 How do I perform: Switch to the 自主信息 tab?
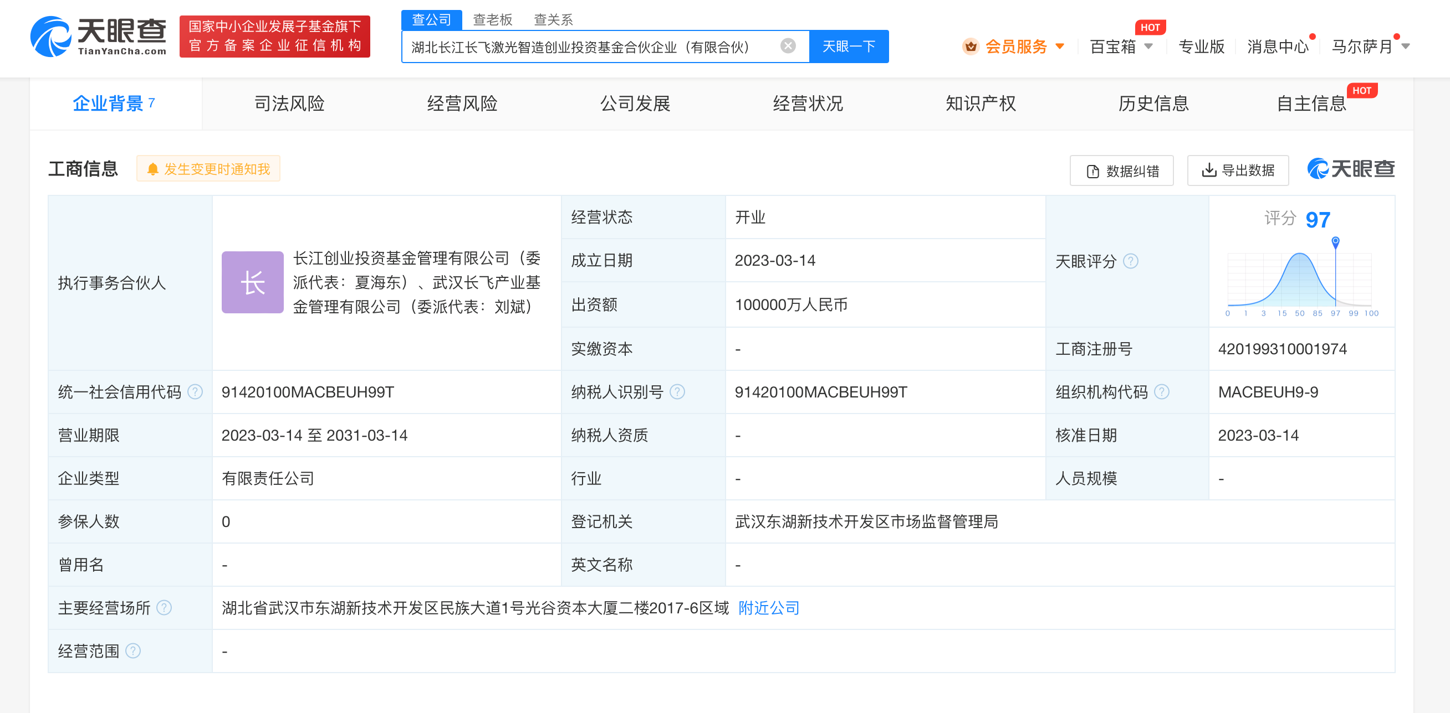(x=1311, y=104)
